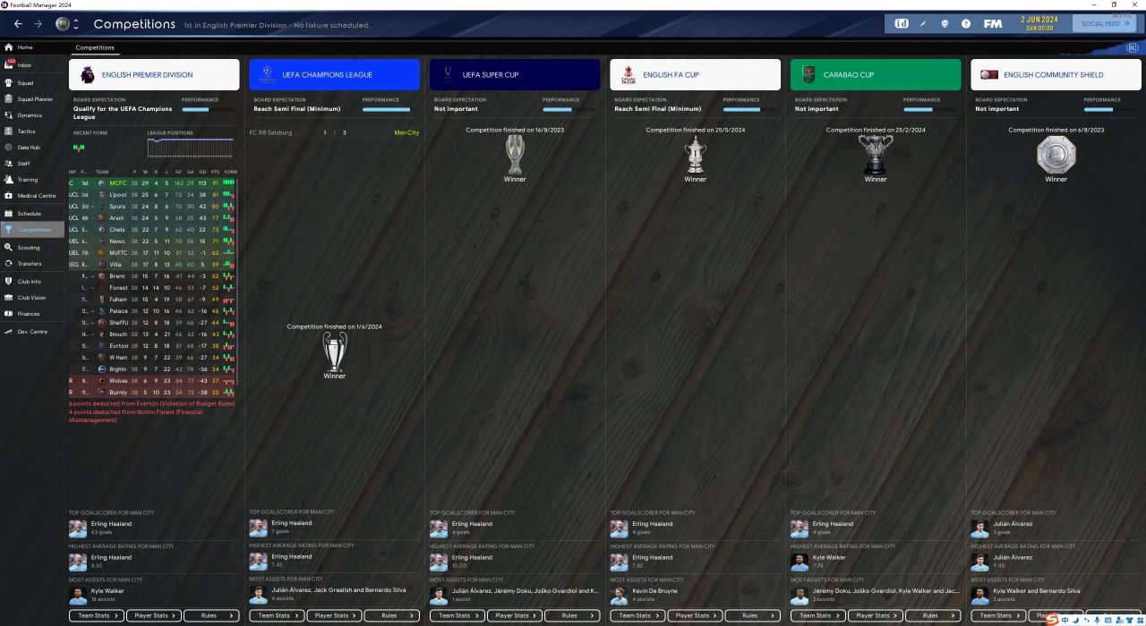Select the L'pool row in league table
1146x626 pixels.
153,194
